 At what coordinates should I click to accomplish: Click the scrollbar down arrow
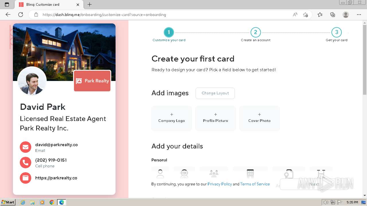[365, 195]
